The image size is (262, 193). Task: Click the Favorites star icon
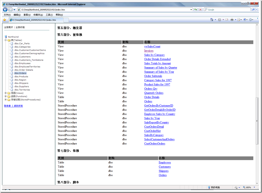[x=5, y=20]
